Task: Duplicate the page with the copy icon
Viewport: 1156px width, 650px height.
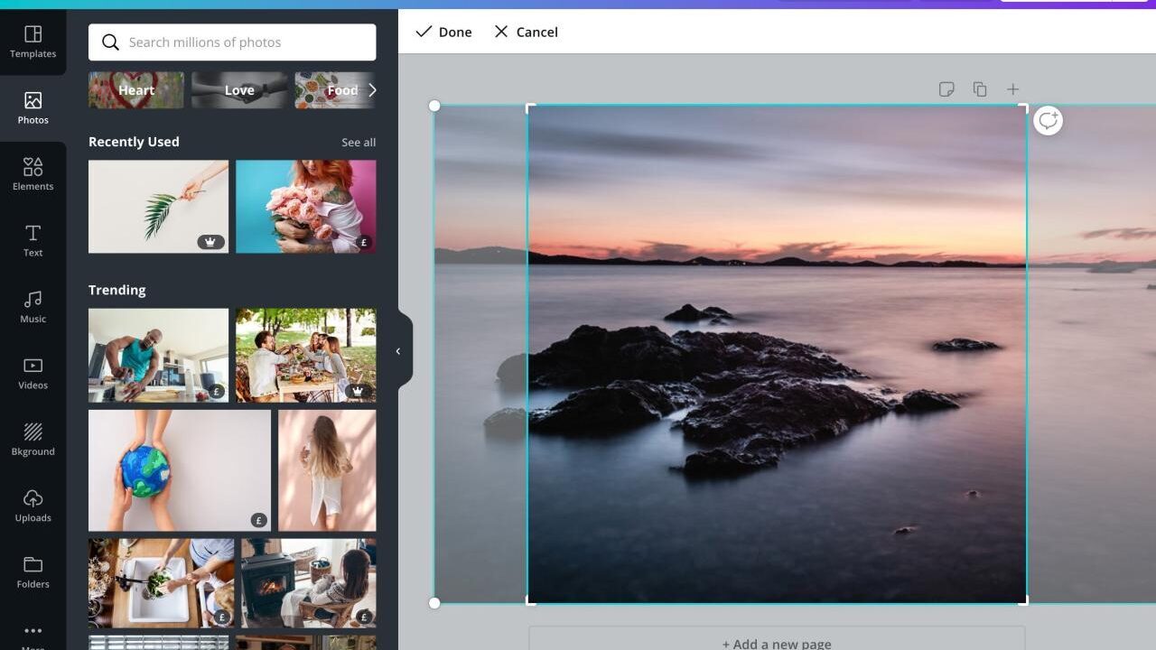Action: pyautogui.click(x=979, y=88)
